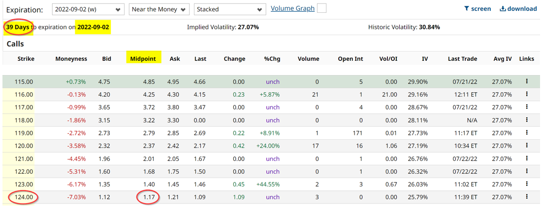543x207 pixels.
Task: Click the download icon
Action: [503, 9]
